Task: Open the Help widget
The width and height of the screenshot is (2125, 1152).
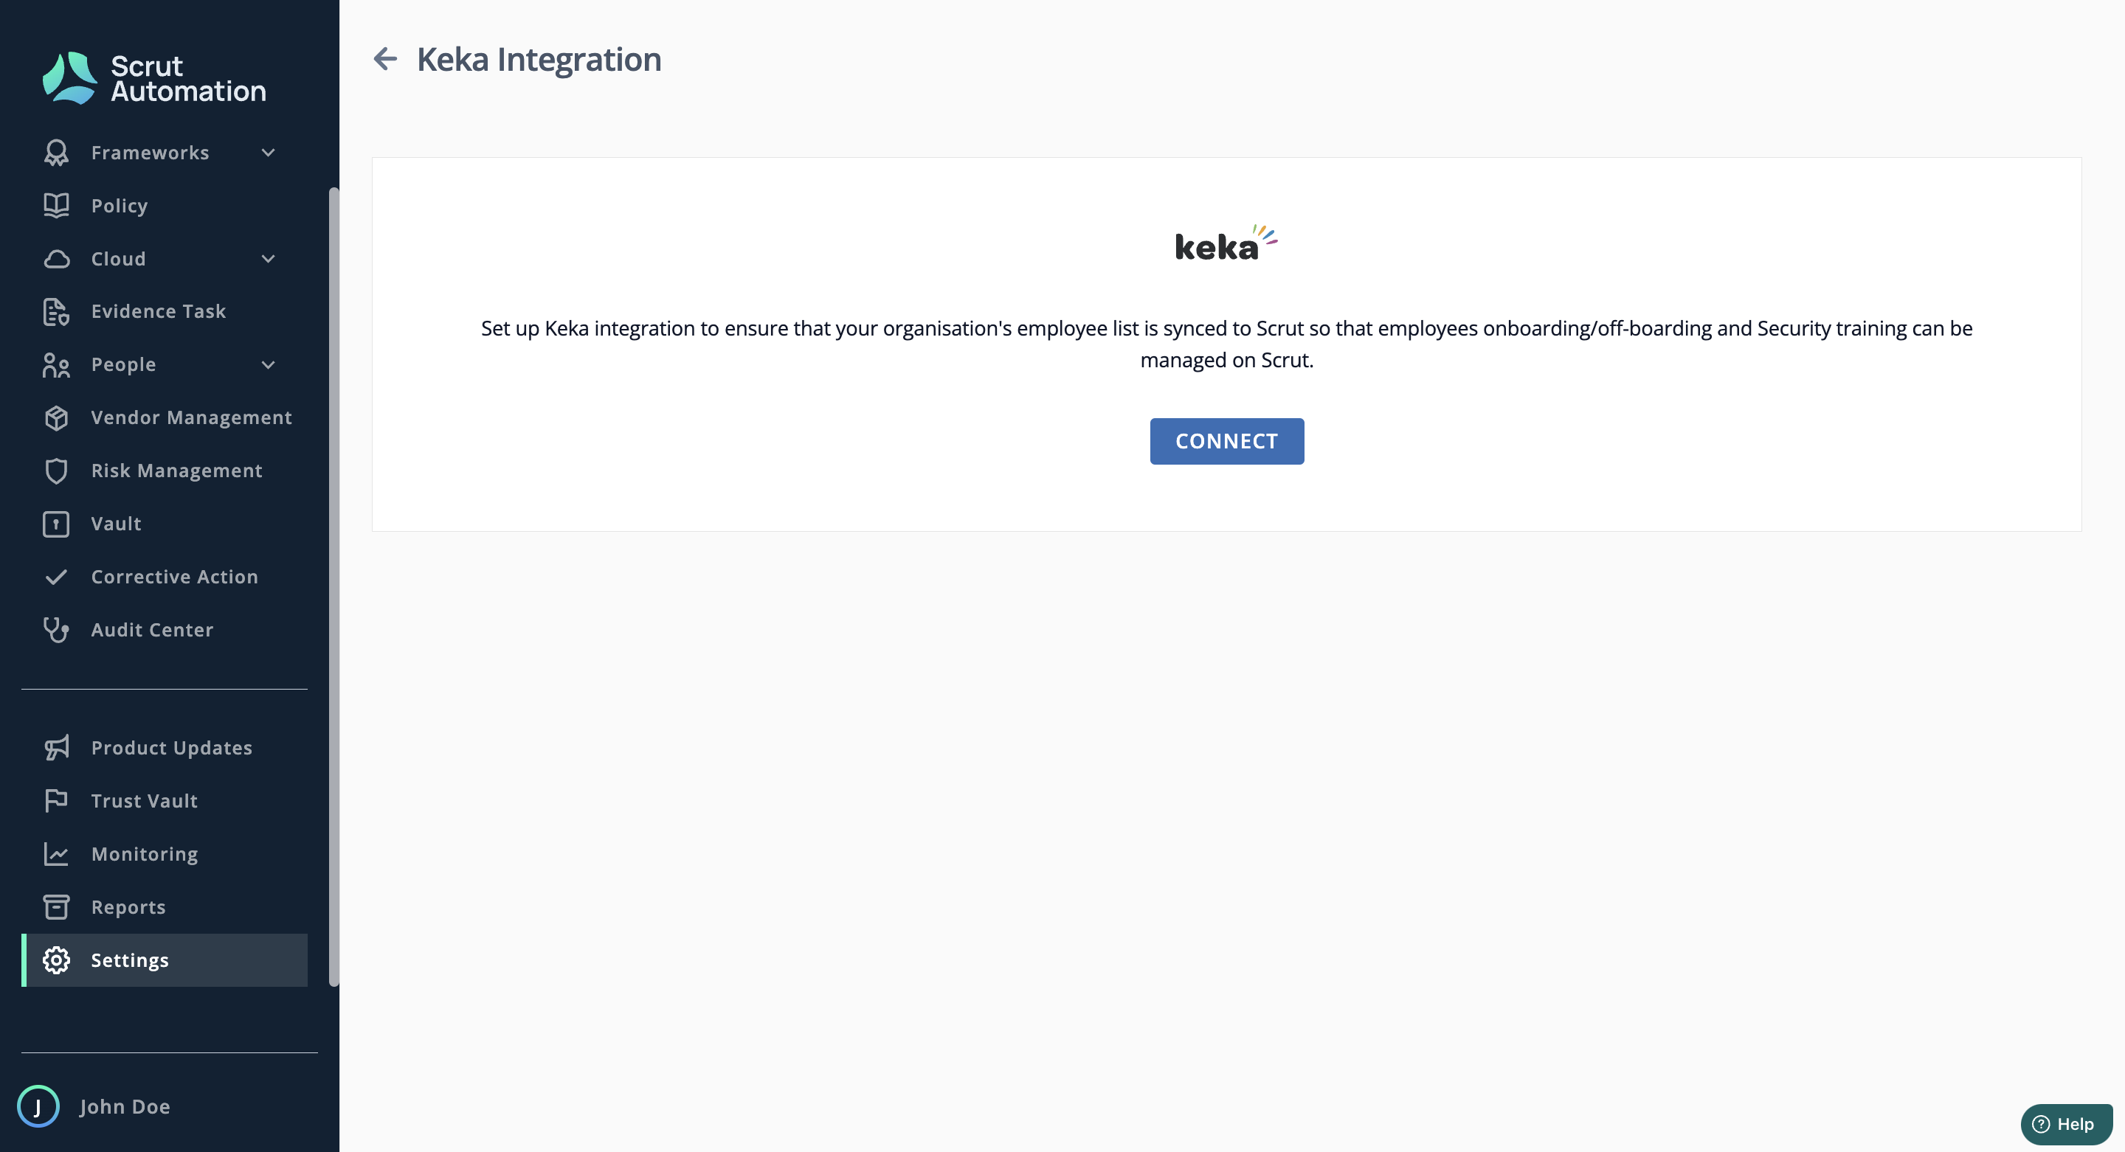Action: click(x=2067, y=1124)
